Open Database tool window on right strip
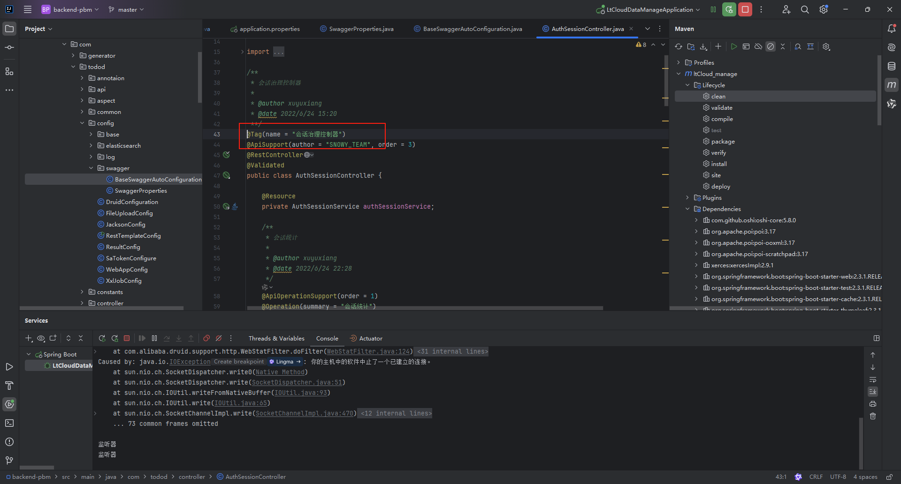 tap(892, 66)
